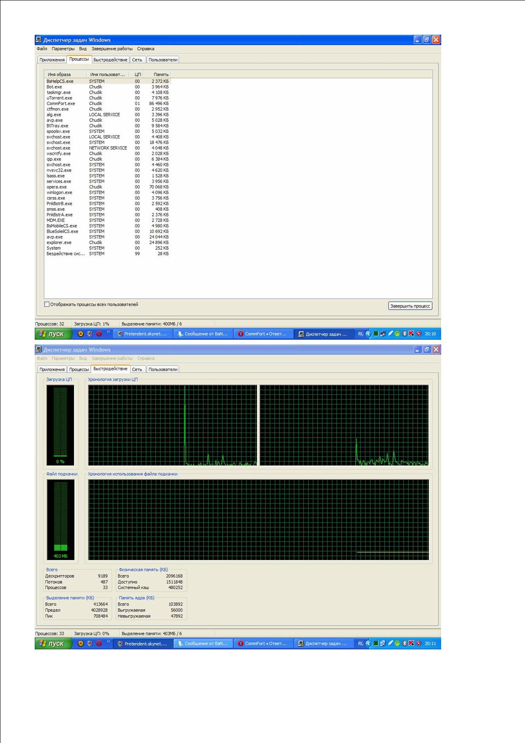Click the red Kaspersky tray icon near the 20:11 clock

pos(411,643)
